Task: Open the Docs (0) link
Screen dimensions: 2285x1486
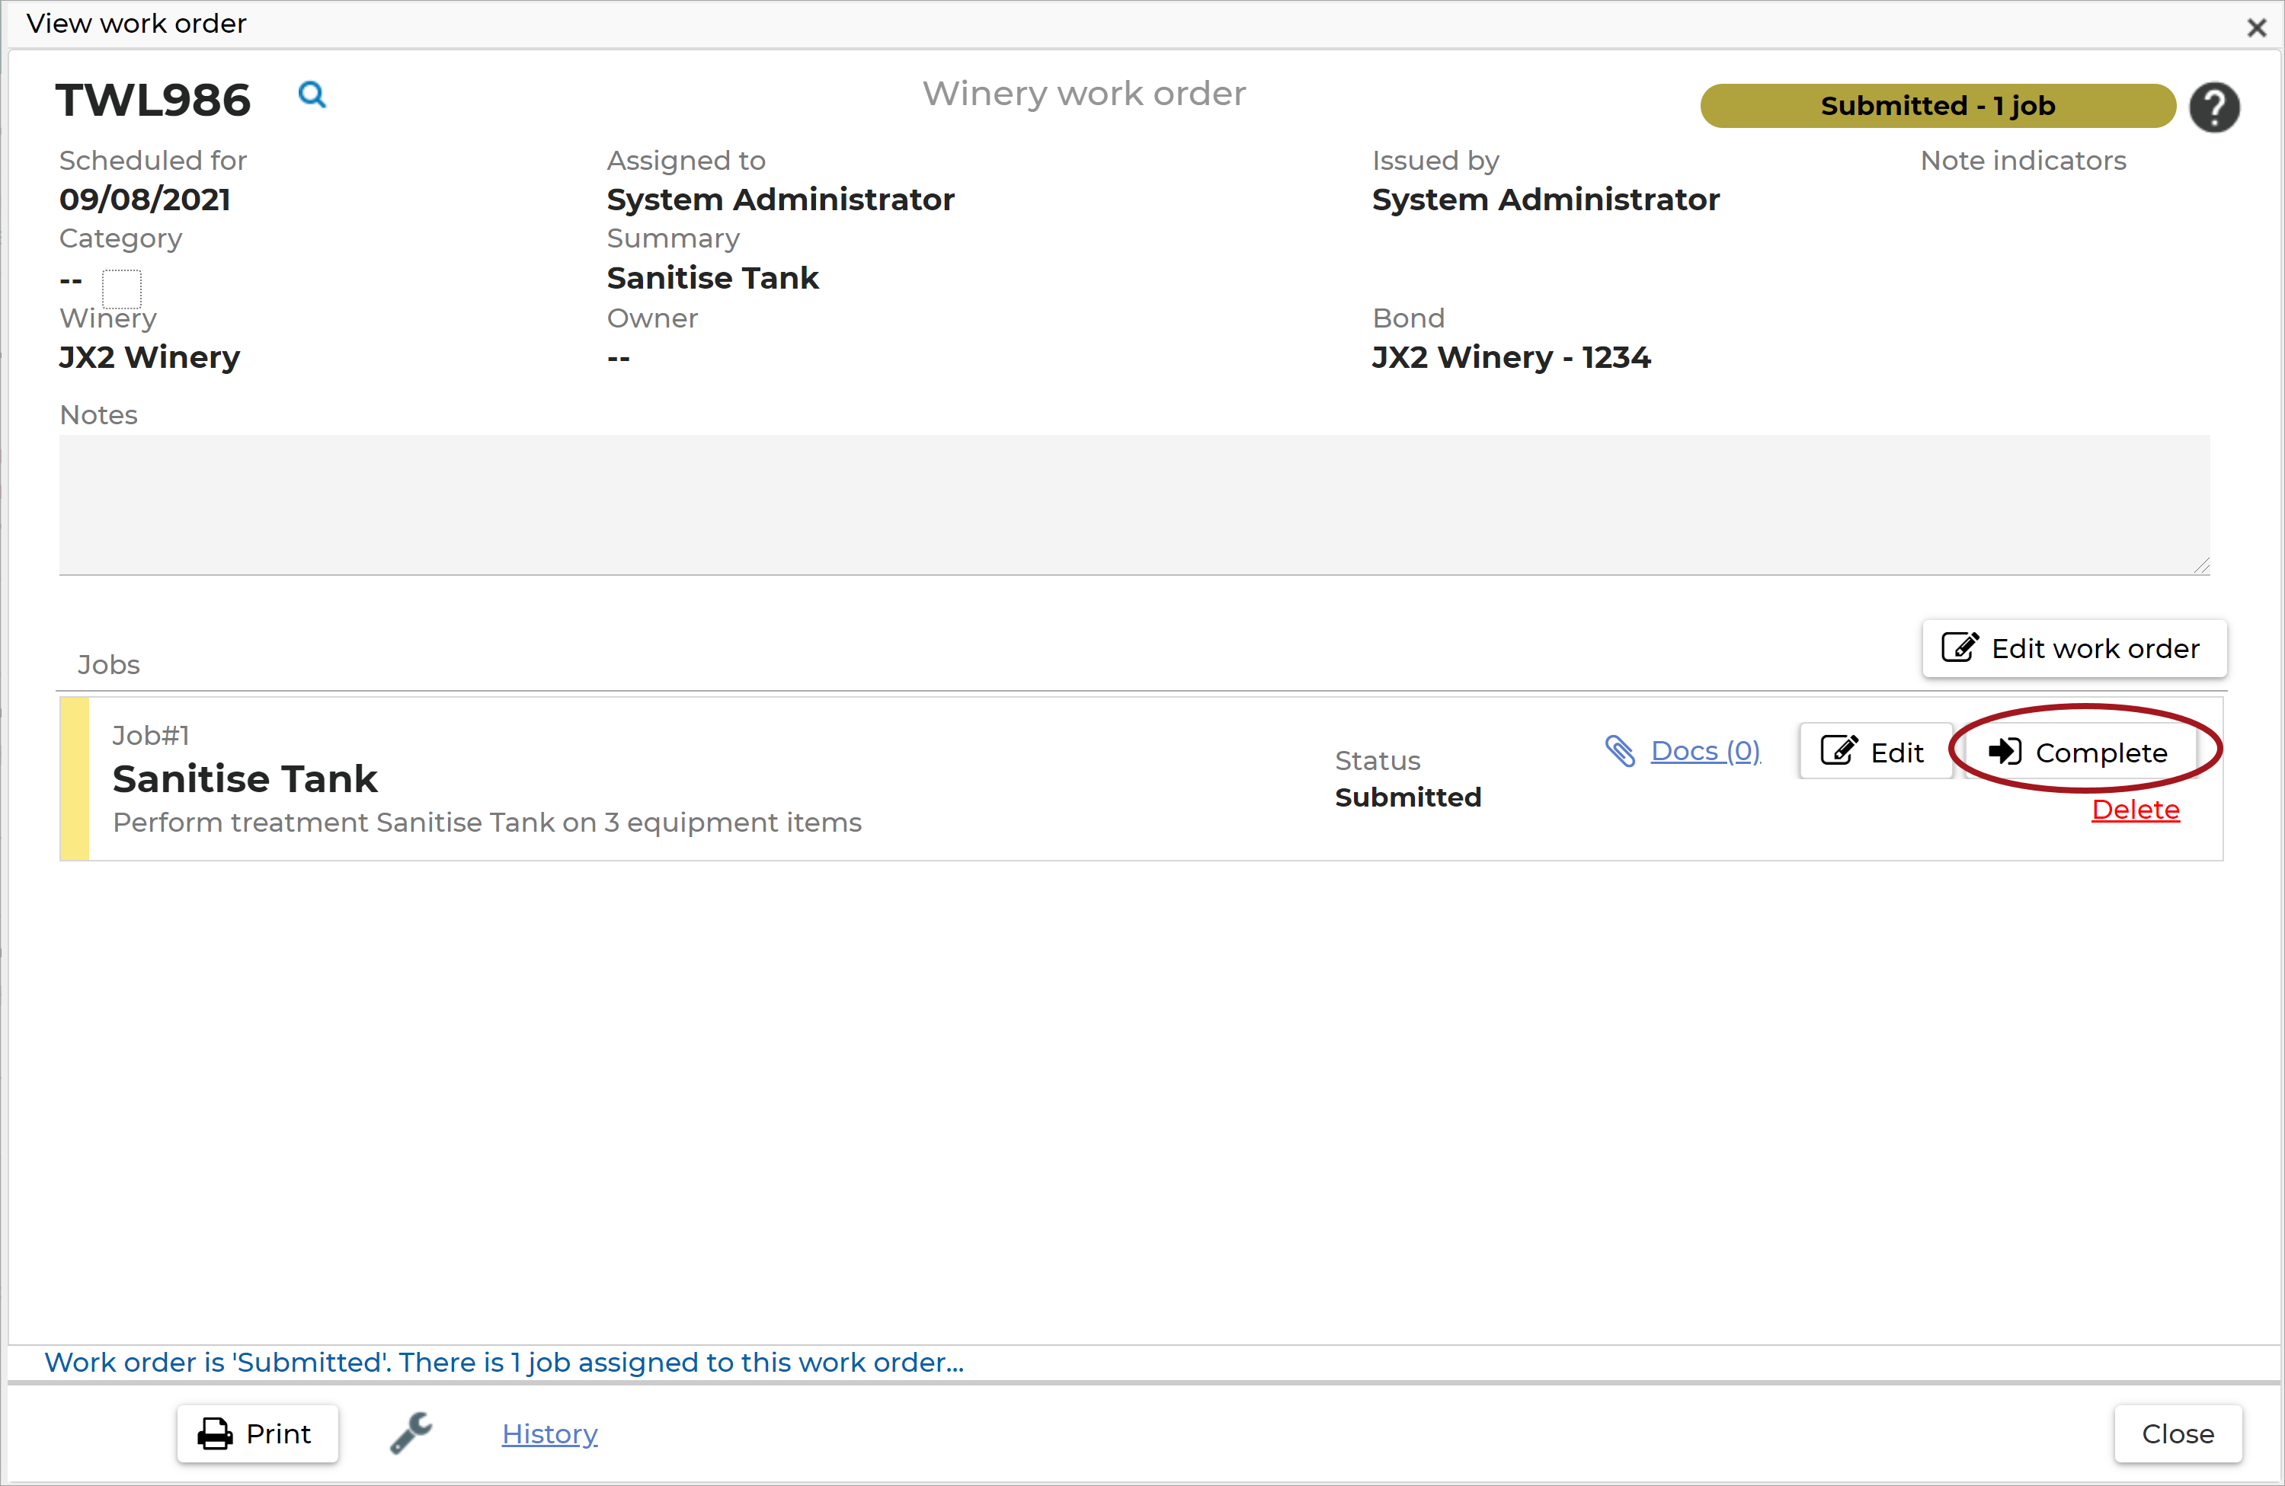Action: (x=1705, y=751)
